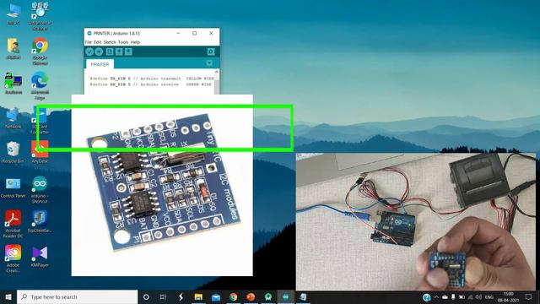Click the Save sketch icon in Arduino
The width and height of the screenshot is (540, 304).
click(128, 52)
